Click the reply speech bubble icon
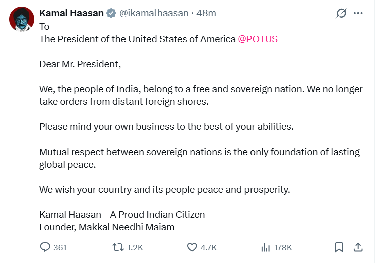 45,247
